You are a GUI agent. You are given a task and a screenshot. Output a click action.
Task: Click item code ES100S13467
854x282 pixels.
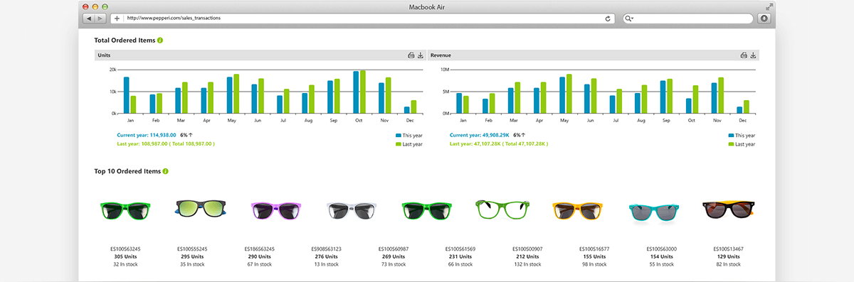(x=728, y=249)
